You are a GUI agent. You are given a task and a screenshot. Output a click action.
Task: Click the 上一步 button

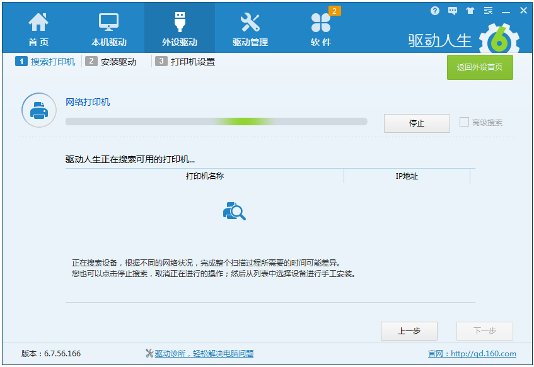tap(409, 331)
